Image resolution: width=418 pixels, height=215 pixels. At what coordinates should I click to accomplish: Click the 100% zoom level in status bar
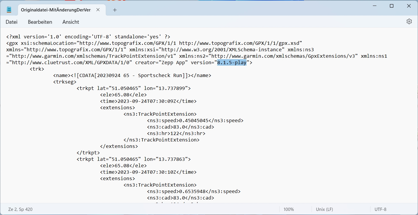coord(288,209)
